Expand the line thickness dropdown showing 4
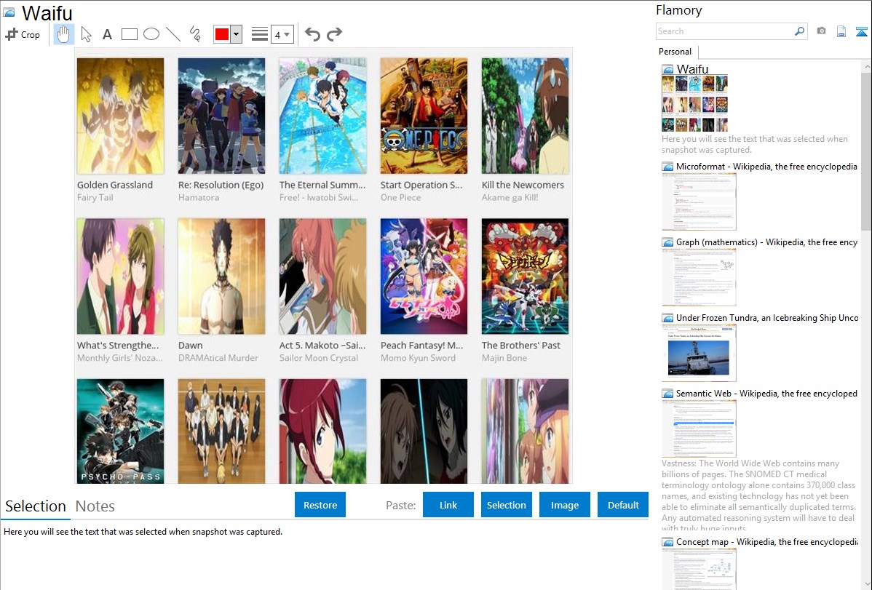The image size is (872, 590). coord(282,34)
